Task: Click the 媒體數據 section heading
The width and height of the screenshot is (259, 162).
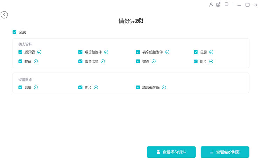Action: (x=25, y=80)
